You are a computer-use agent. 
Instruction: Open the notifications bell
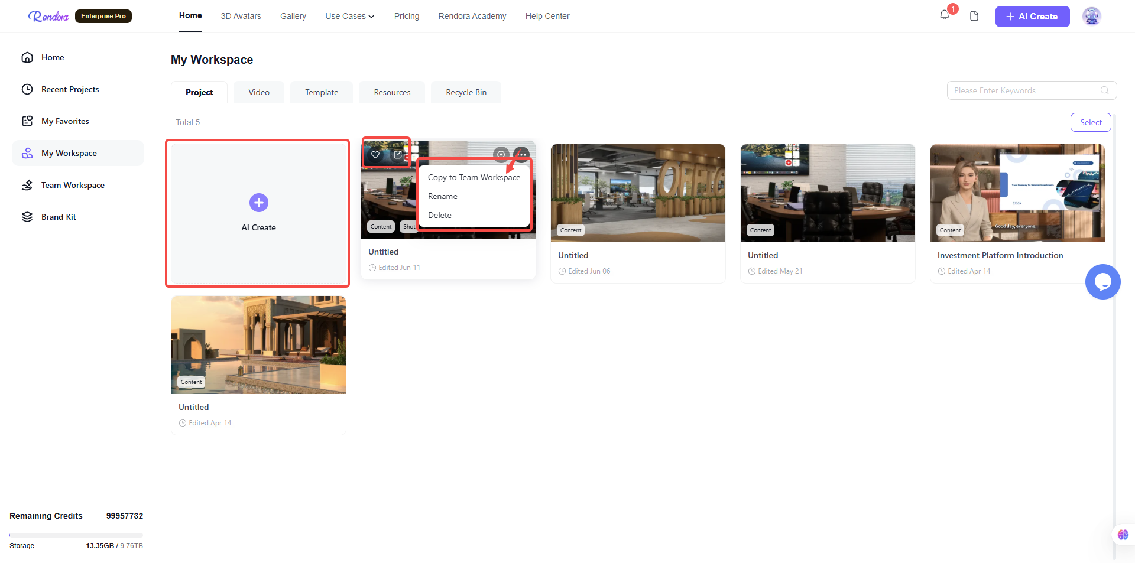tap(945, 15)
